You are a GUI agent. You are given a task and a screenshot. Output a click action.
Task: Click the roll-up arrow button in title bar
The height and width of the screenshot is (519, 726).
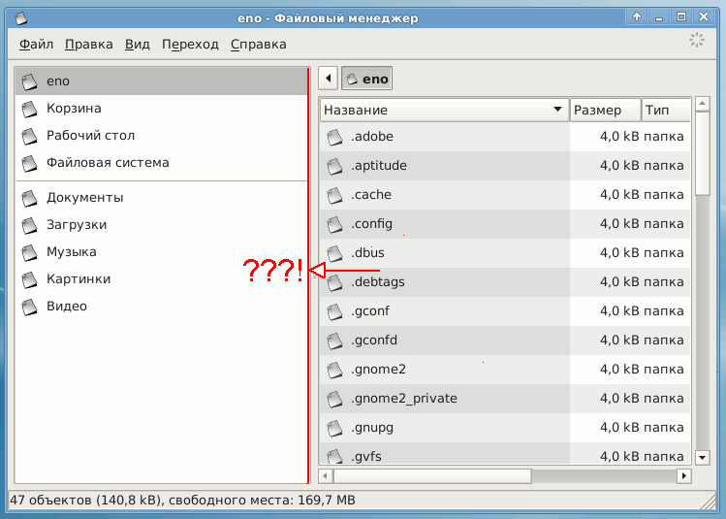[x=637, y=17]
